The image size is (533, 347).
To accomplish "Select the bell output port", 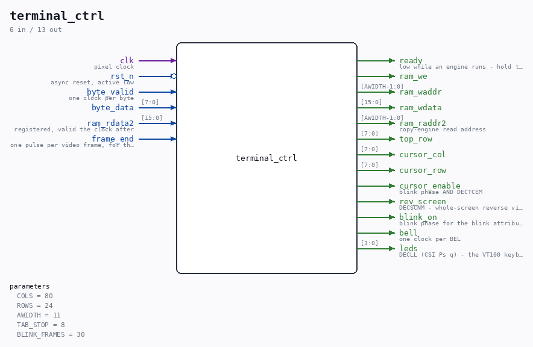I will click(x=408, y=233).
